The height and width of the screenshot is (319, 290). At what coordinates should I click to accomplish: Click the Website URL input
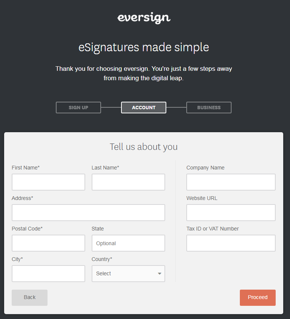[231, 212]
